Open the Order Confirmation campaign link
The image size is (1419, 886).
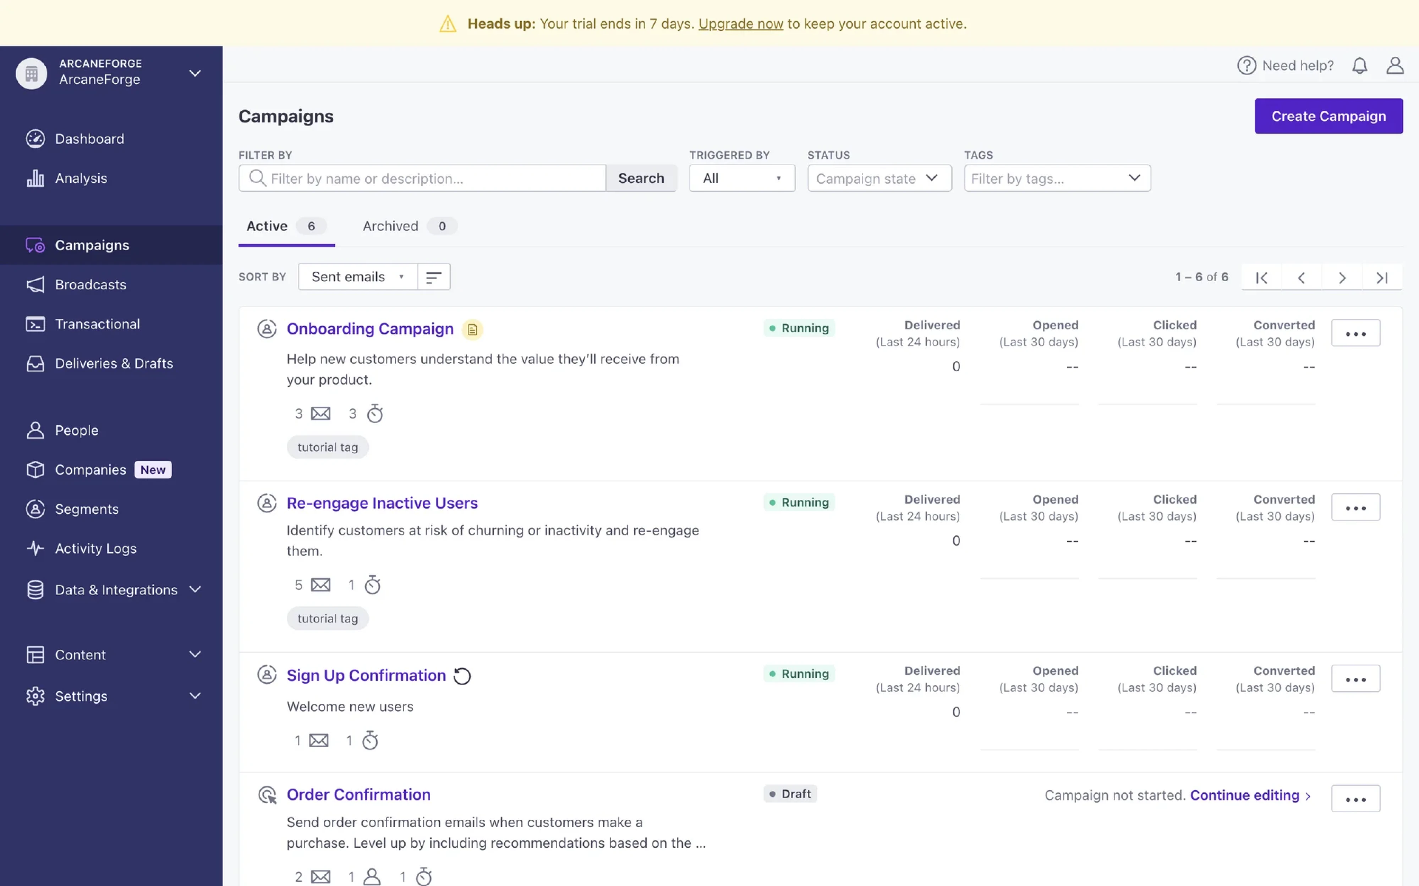[x=358, y=794]
